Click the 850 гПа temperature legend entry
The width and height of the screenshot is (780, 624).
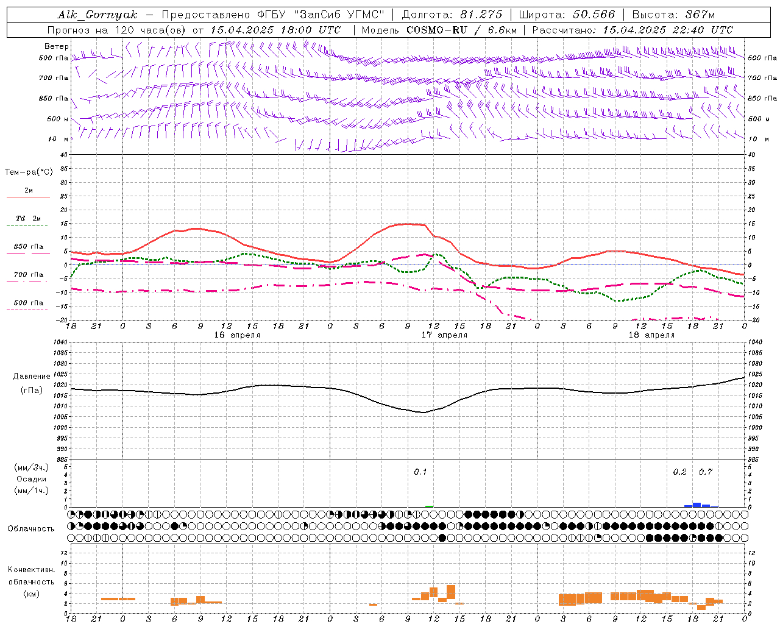pos(28,249)
